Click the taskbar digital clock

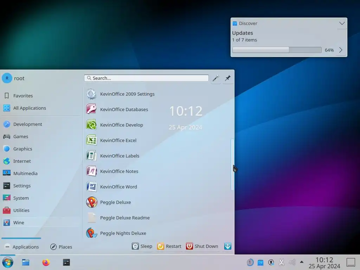(x=324, y=263)
